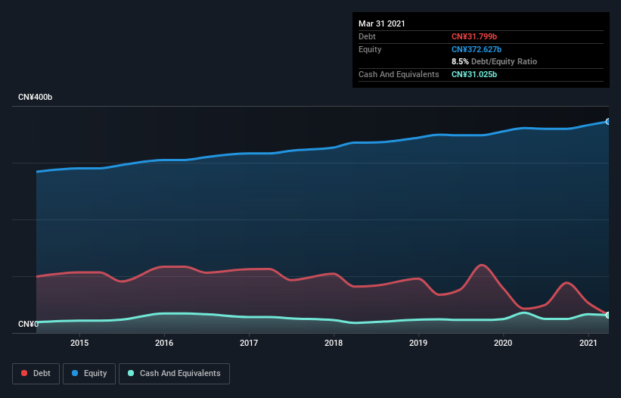Click the Cash And Equivalents tooltip row label
Screen dimensions: 621x398
[x=399, y=74]
